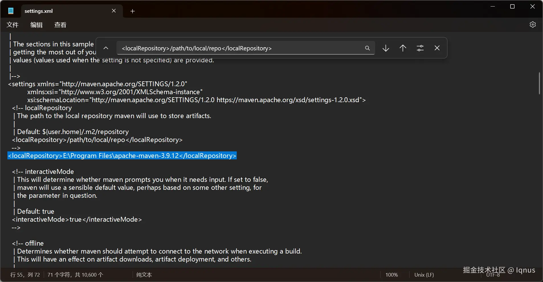Viewport: 543px width, 282px height.
Task: Open the 文件 menu
Action: [x=13, y=25]
